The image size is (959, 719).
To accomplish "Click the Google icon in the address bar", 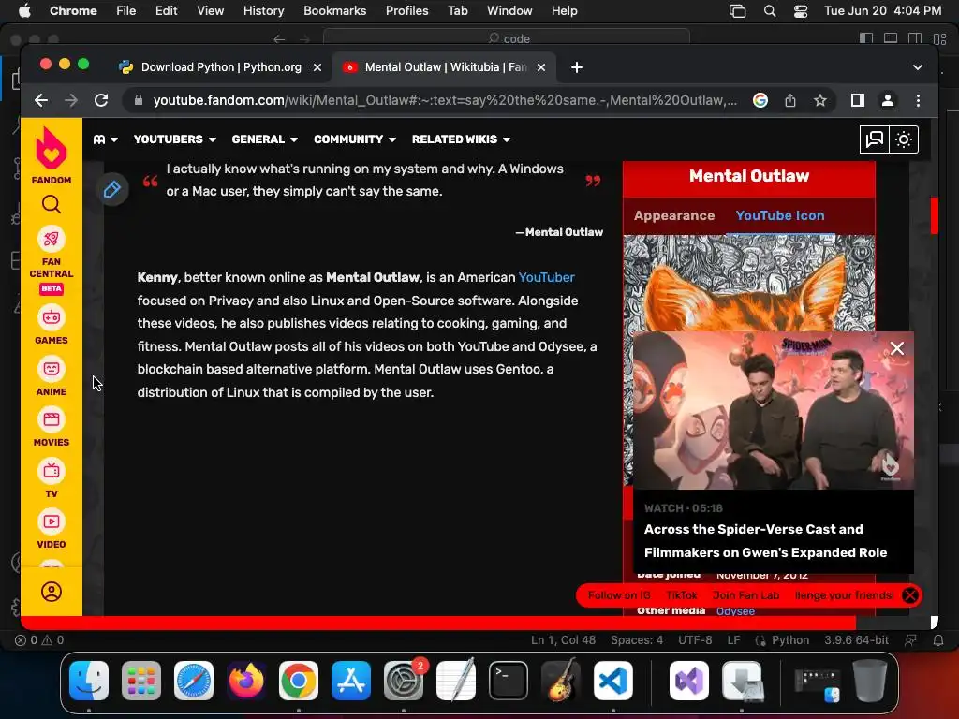I will [x=760, y=100].
